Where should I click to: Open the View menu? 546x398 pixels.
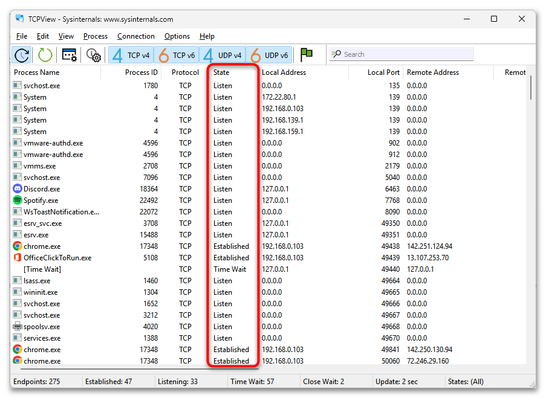66,36
